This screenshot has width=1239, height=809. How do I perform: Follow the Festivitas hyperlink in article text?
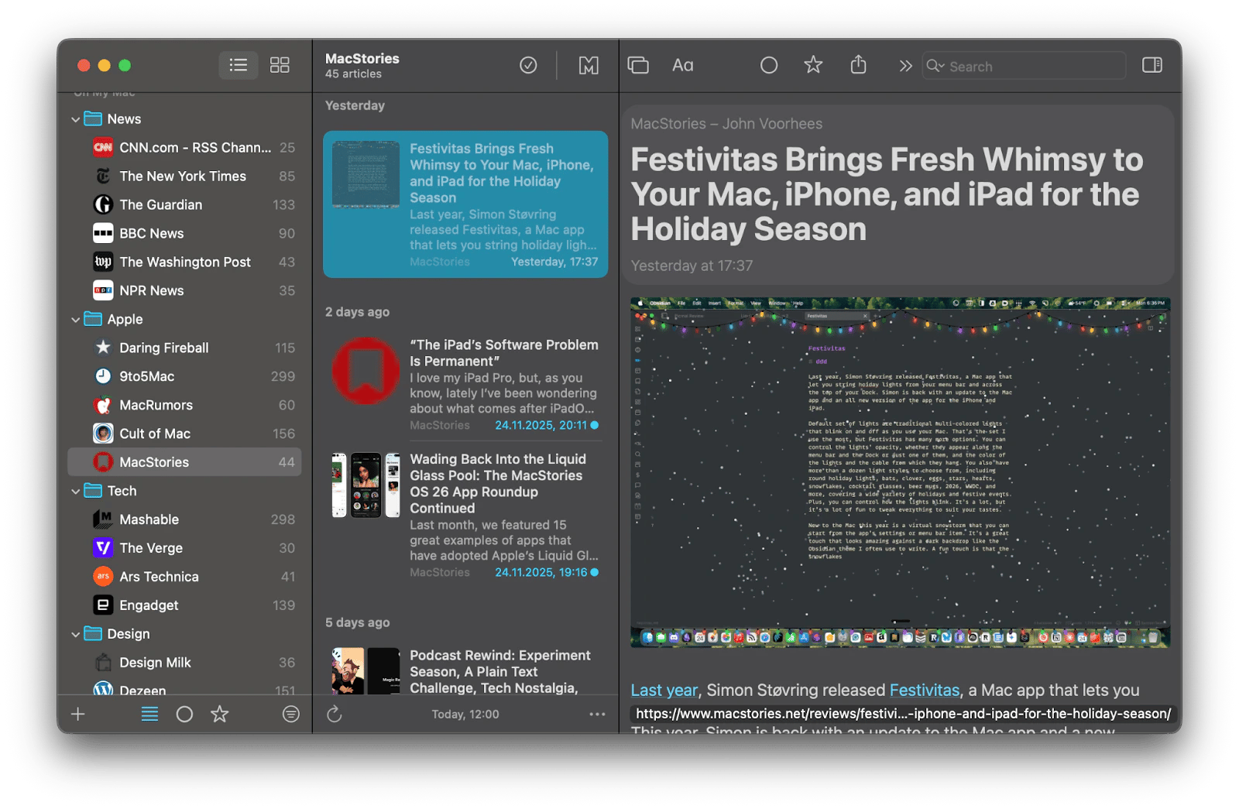click(925, 690)
